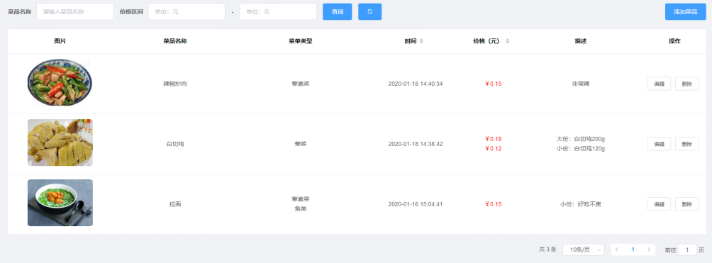This screenshot has height=263, width=712.
Task: Click the 前往 page number input
Action: click(687, 250)
